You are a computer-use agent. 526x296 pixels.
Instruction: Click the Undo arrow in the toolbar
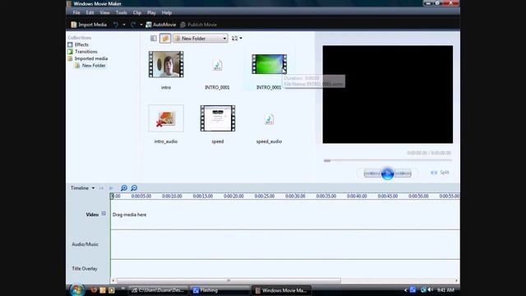point(116,25)
